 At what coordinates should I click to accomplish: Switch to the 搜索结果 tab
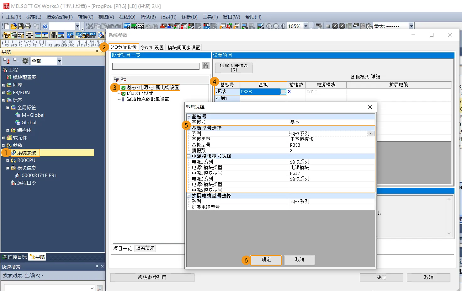(145, 248)
